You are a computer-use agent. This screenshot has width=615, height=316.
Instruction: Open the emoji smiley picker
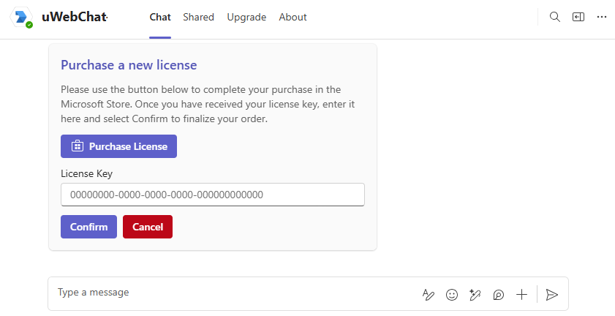pyautogui.click(x=452, y=295)
